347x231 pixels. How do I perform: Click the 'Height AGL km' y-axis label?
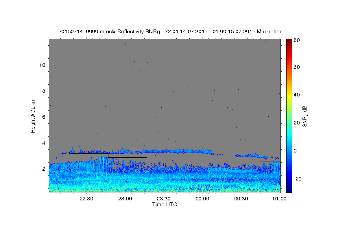(33, 115)
